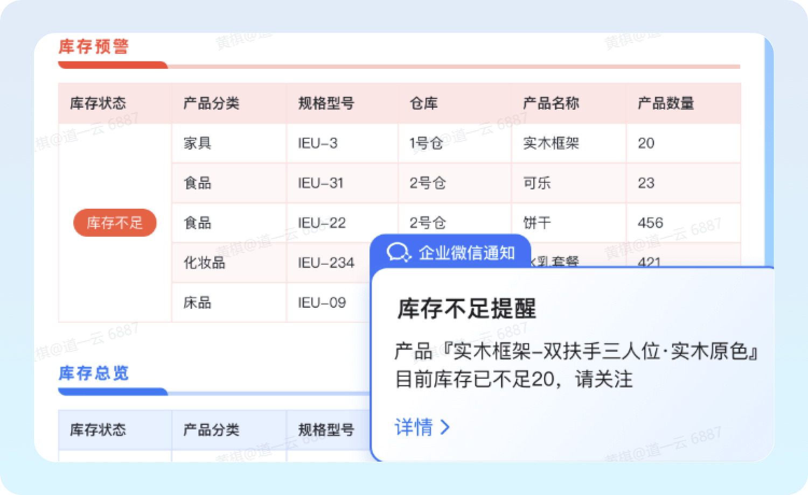808x495 pixels.
Task: Click the 产品名称 column header
Action: [x=551, y=103]
